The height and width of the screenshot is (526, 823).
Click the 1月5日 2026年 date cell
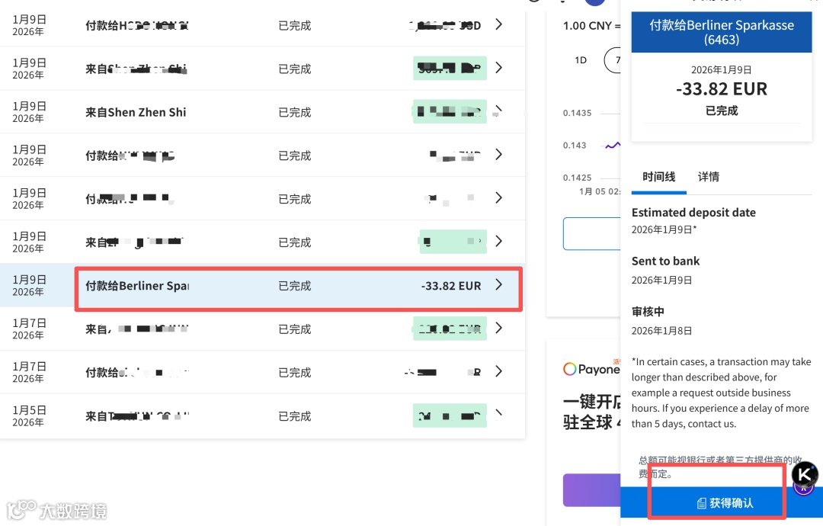point(30,415)
